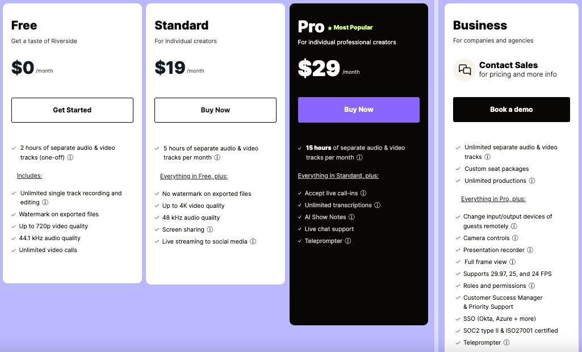Click the Pro plan Teleprompter info icon
This screenshot has height=352, width=582.
(x=348, y=241)
